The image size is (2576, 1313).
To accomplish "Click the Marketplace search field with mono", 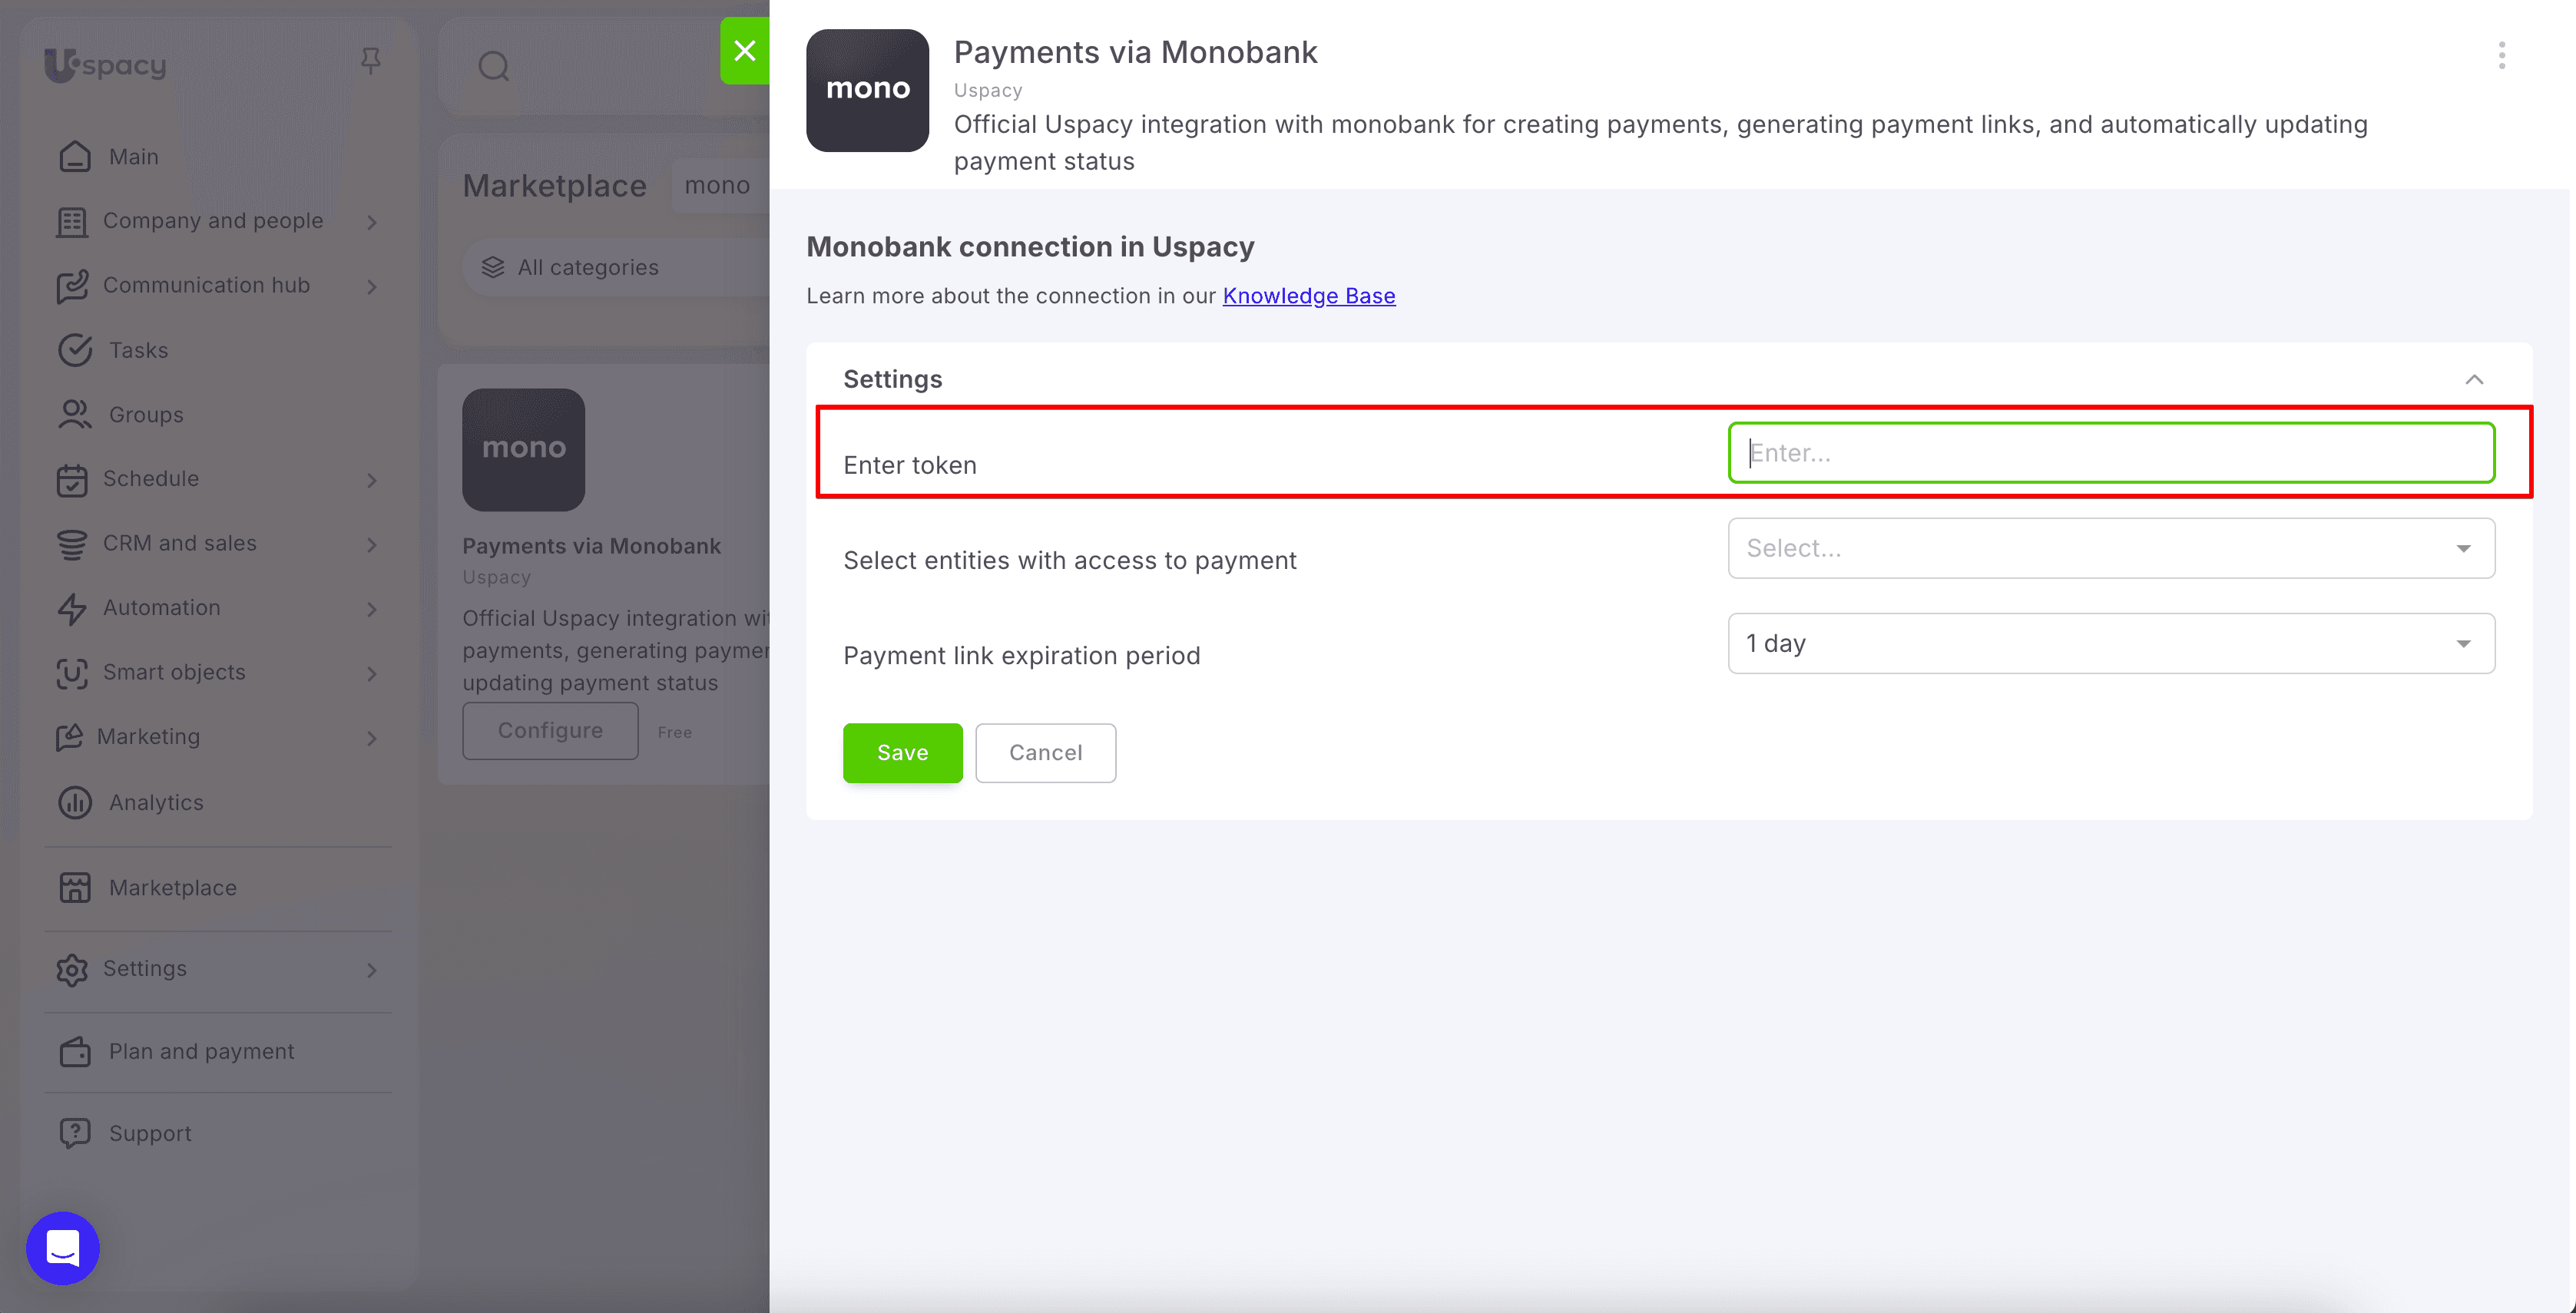I will coord(721,185).
